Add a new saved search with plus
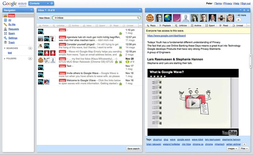The height and width of the screenshot is (155, 253). pos(30,48)
